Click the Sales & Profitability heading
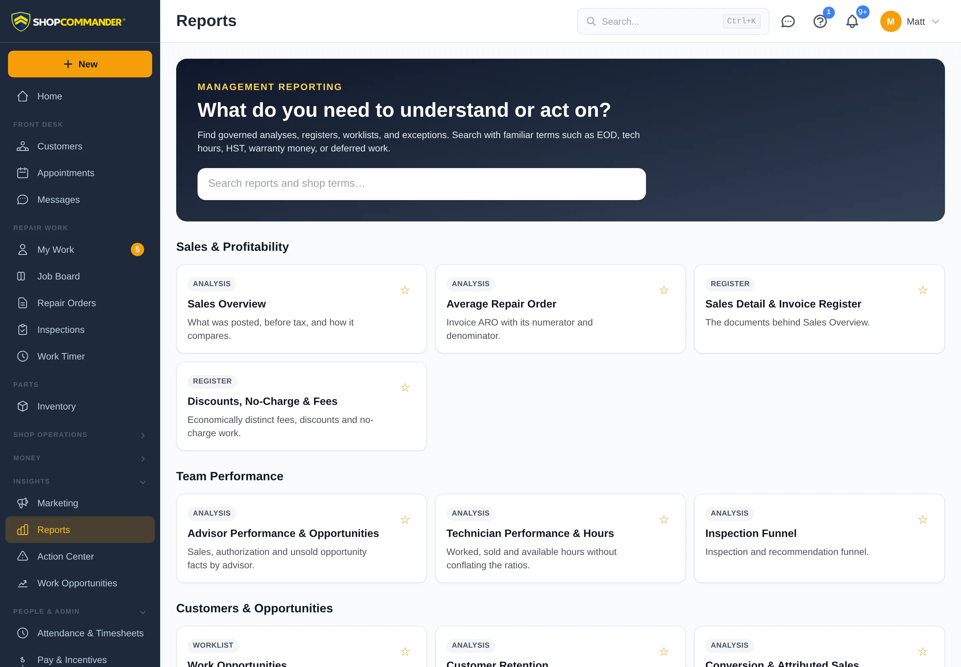Screen dimensions: 961x667 [233, 247]
